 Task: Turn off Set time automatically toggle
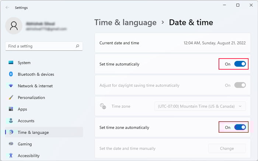point(240,64)
